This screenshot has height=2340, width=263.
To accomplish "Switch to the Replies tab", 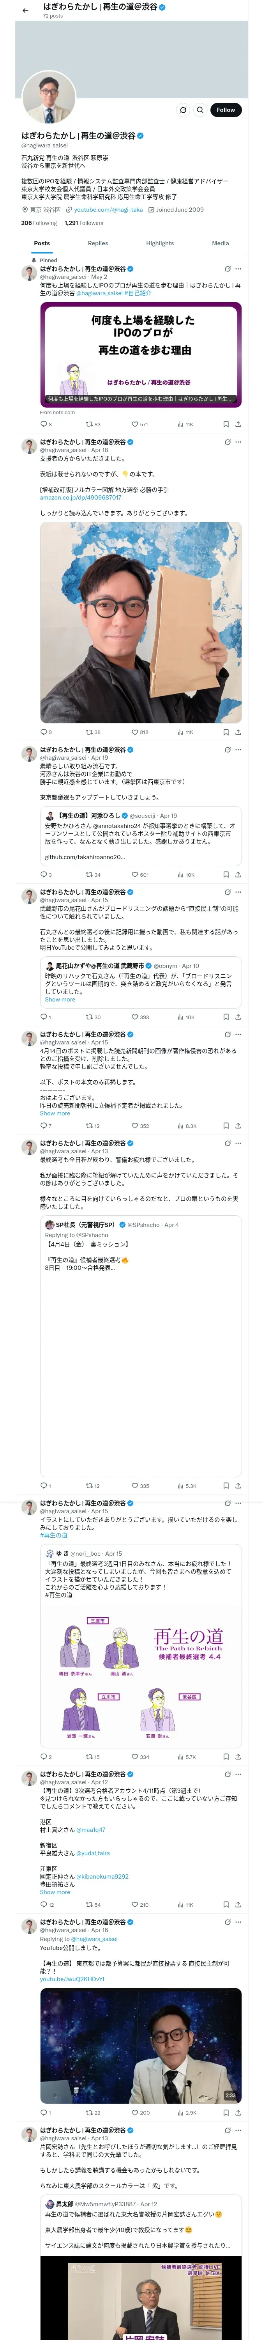I will point(98,243).
